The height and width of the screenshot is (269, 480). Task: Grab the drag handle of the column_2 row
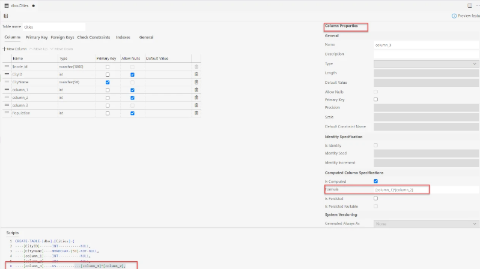[x=7, y=98]
